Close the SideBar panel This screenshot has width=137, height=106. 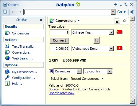41,20
